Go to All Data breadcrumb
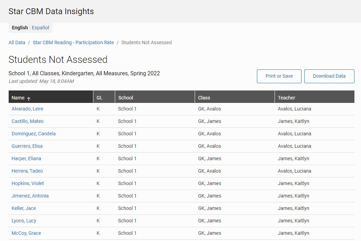Image resolution: width=361 pixels, height=241 pixels. (x=17, y=42)
